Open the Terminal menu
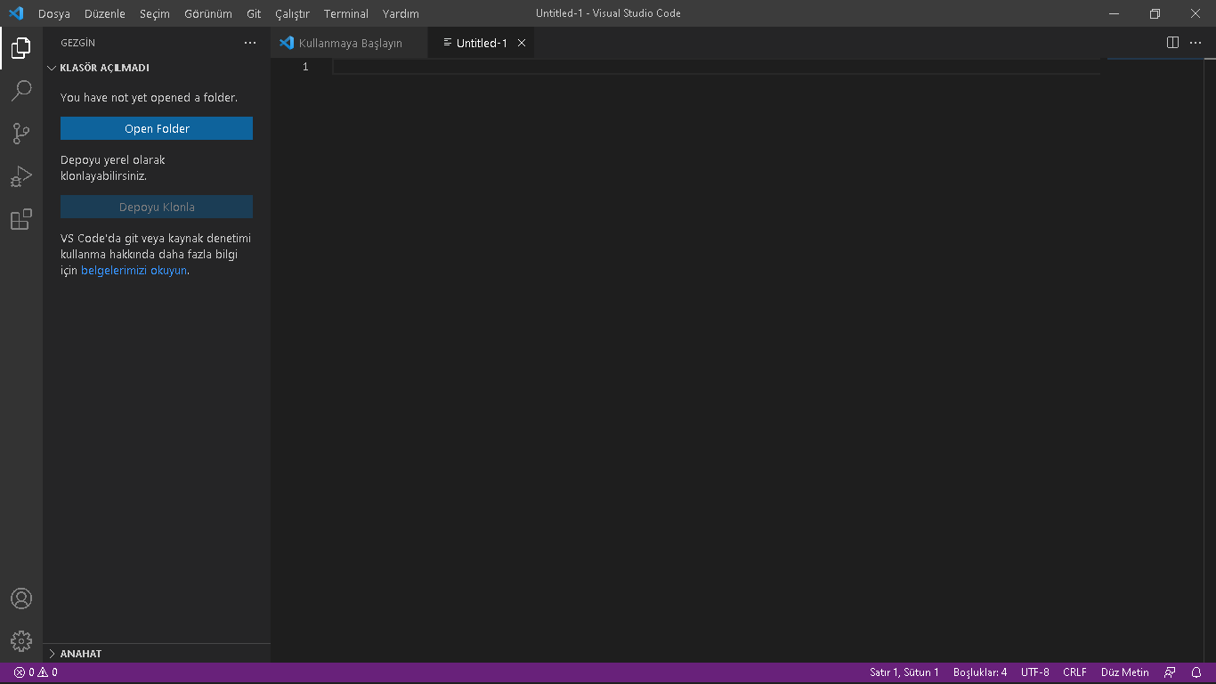Screen dimensions: 1216x684 pos(346,13)
